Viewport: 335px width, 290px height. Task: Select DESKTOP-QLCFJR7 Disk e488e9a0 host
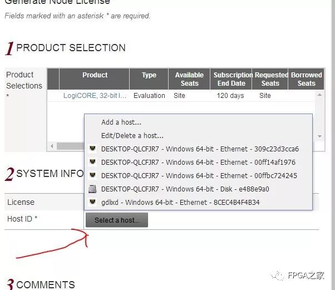click(x=198, y=189)
